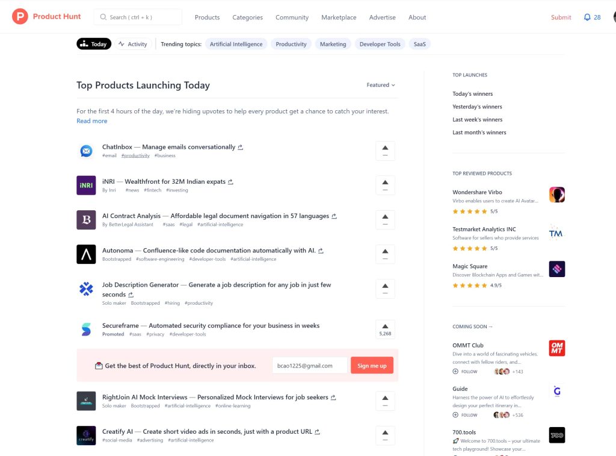Open the Community menu
616x456 pixels.
292,17
